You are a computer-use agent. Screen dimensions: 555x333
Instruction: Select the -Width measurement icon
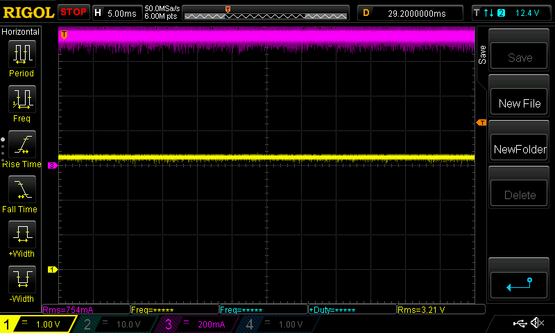click(22, 279)
